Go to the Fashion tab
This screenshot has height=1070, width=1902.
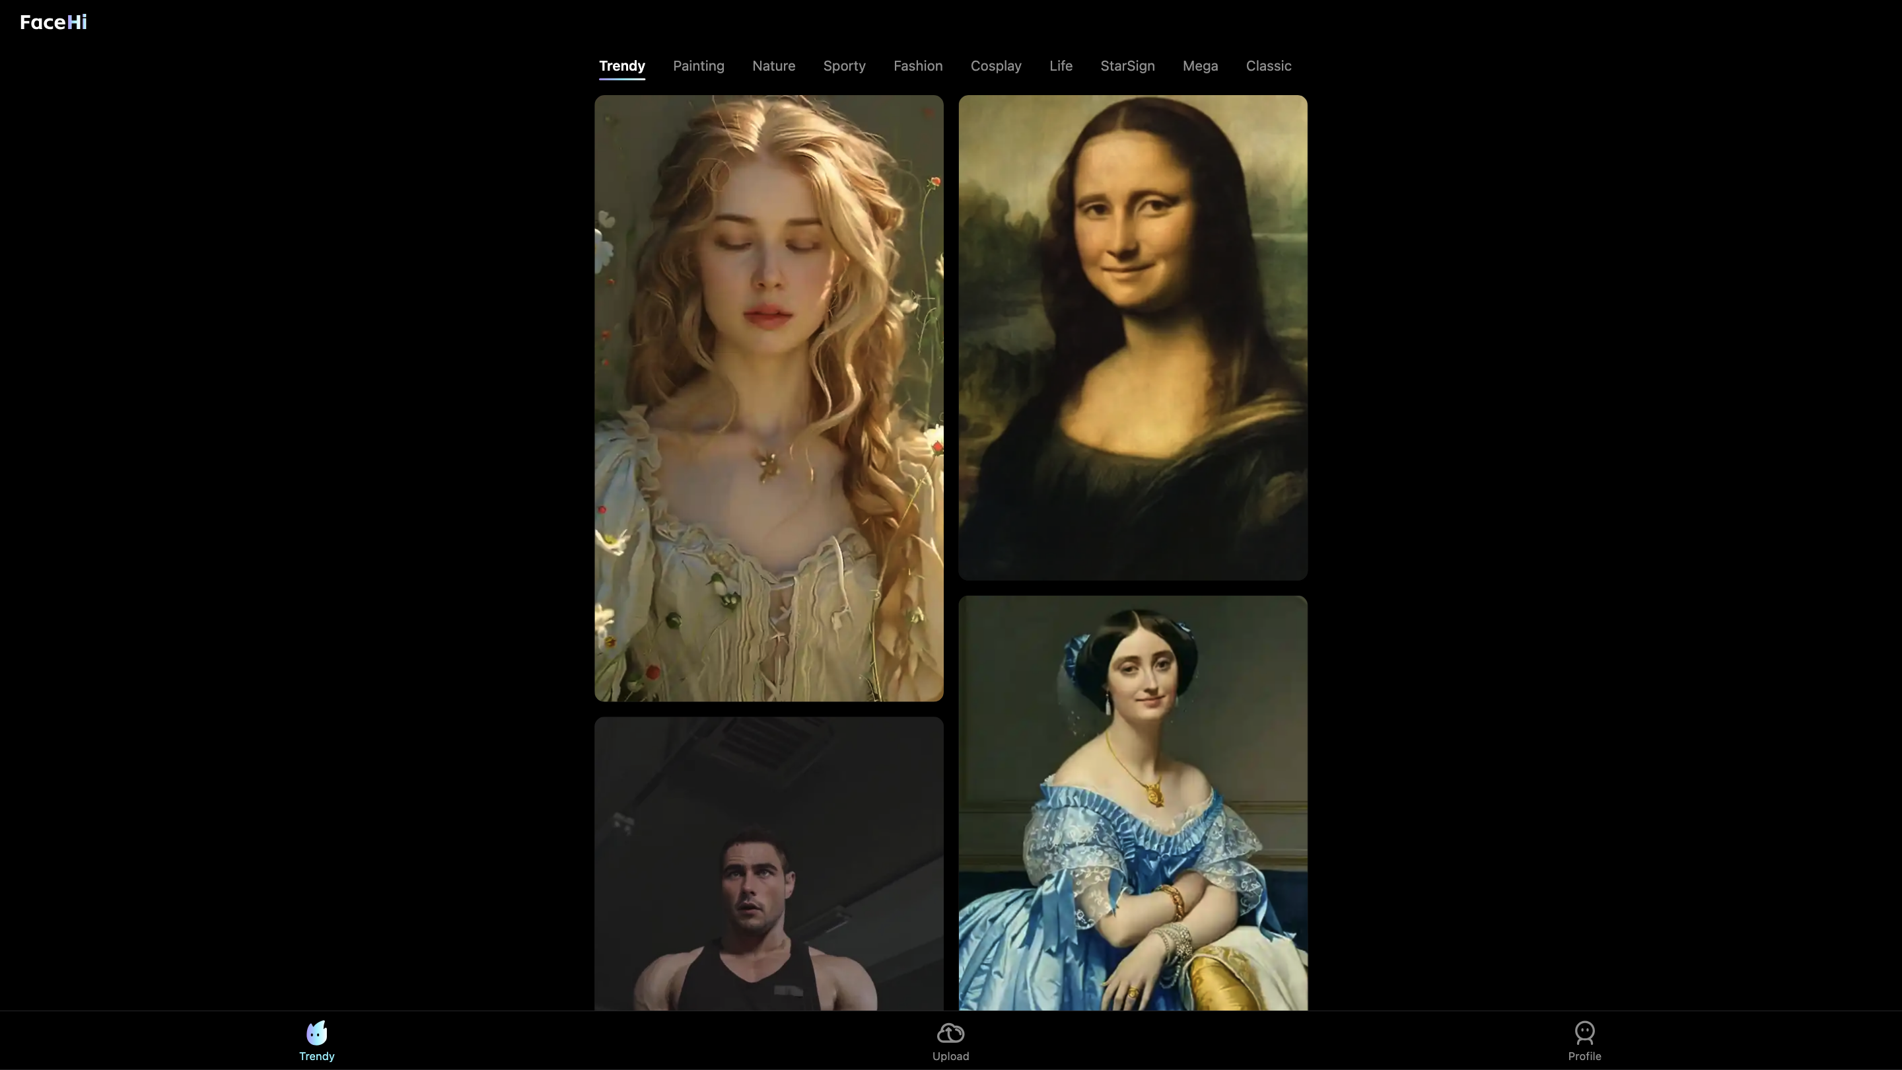(x=918, y=66)
